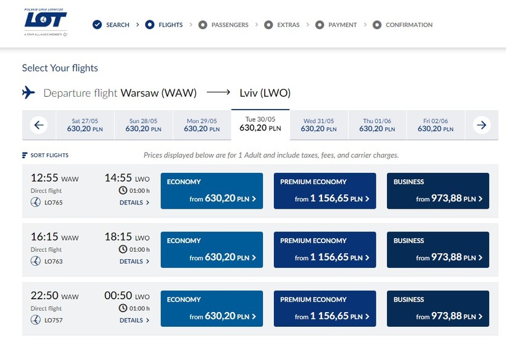Switch to the Wed 31/05 date tab
The image size is (506, 357).
point(318,125)
